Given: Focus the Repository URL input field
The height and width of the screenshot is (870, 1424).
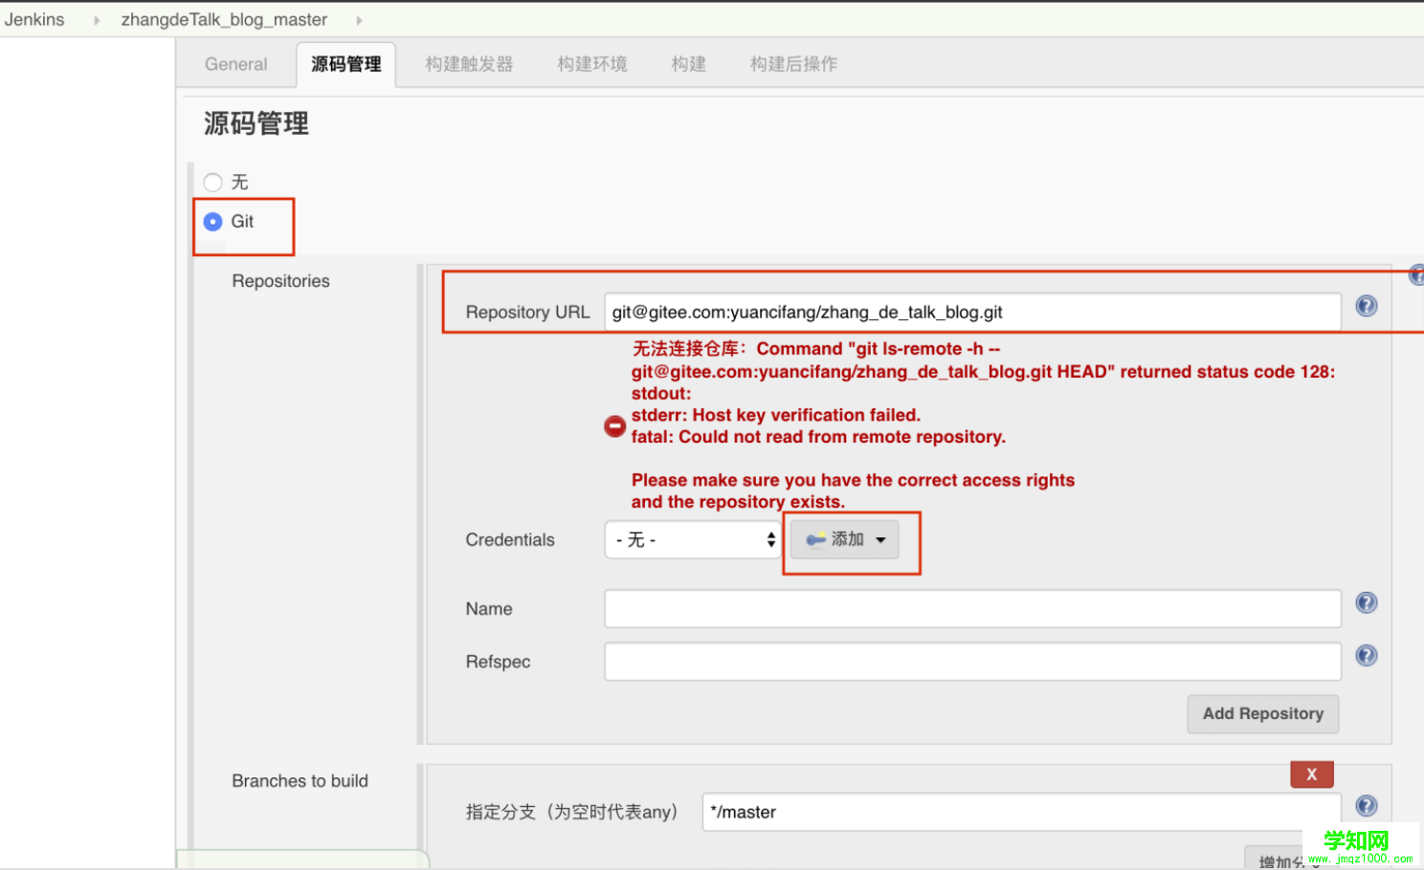Looking at the screenshot, I should [972, 313].
